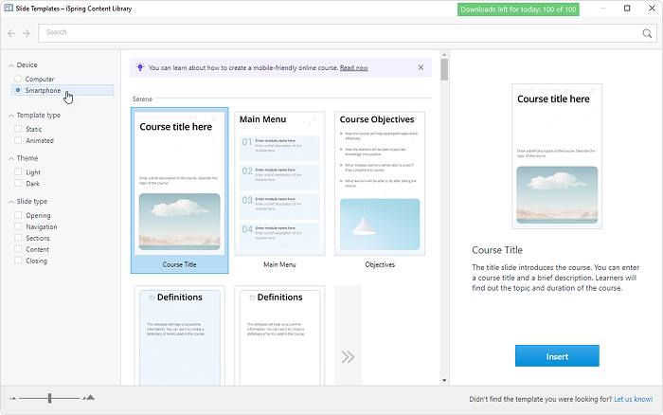This screenshot has width=663, height=415.
Task: Dismiss the mobile-friendly course banner
Action: (421, 67)
